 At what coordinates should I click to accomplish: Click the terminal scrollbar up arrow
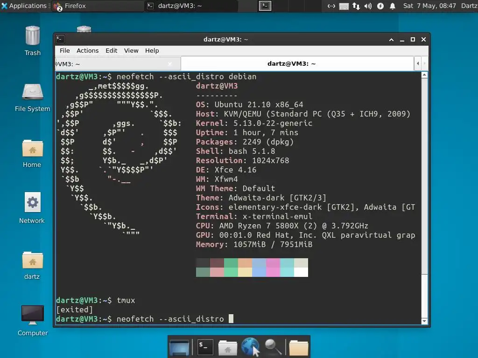pos(424,75)
